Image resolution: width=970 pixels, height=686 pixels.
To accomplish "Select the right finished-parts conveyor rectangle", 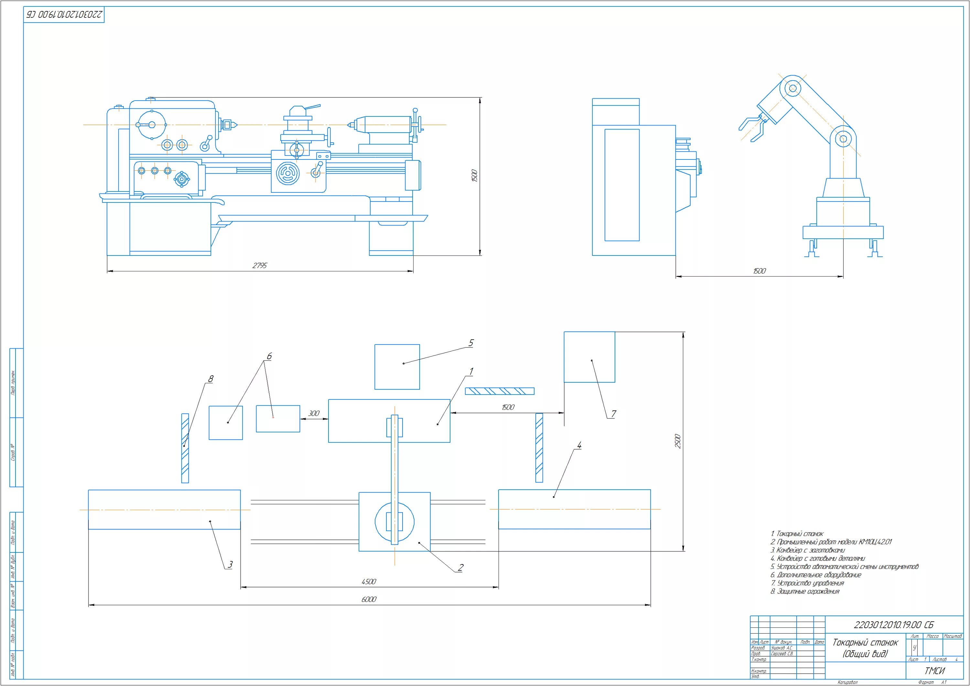I will click(575, 509).
